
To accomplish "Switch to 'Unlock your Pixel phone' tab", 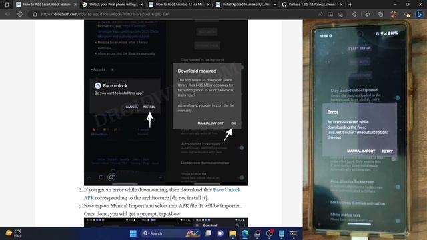I will tap(113, 5).
